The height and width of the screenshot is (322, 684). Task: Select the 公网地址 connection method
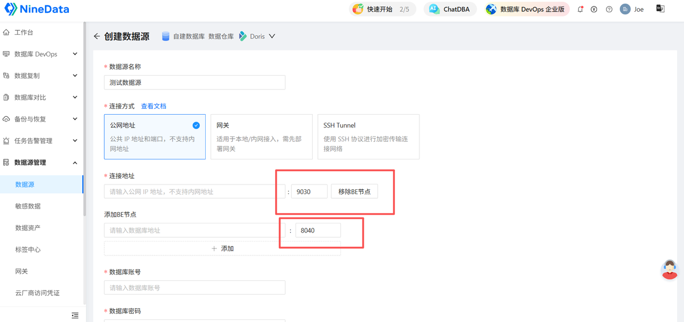tap(155, 136)
